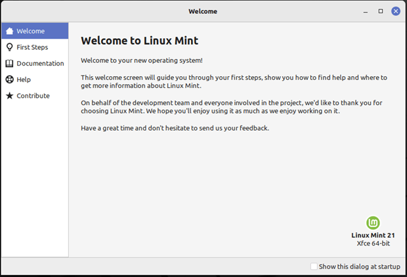Click the 'Linux Mint 21' version text
Screen dimensions: 407x277
click(373, 235)
